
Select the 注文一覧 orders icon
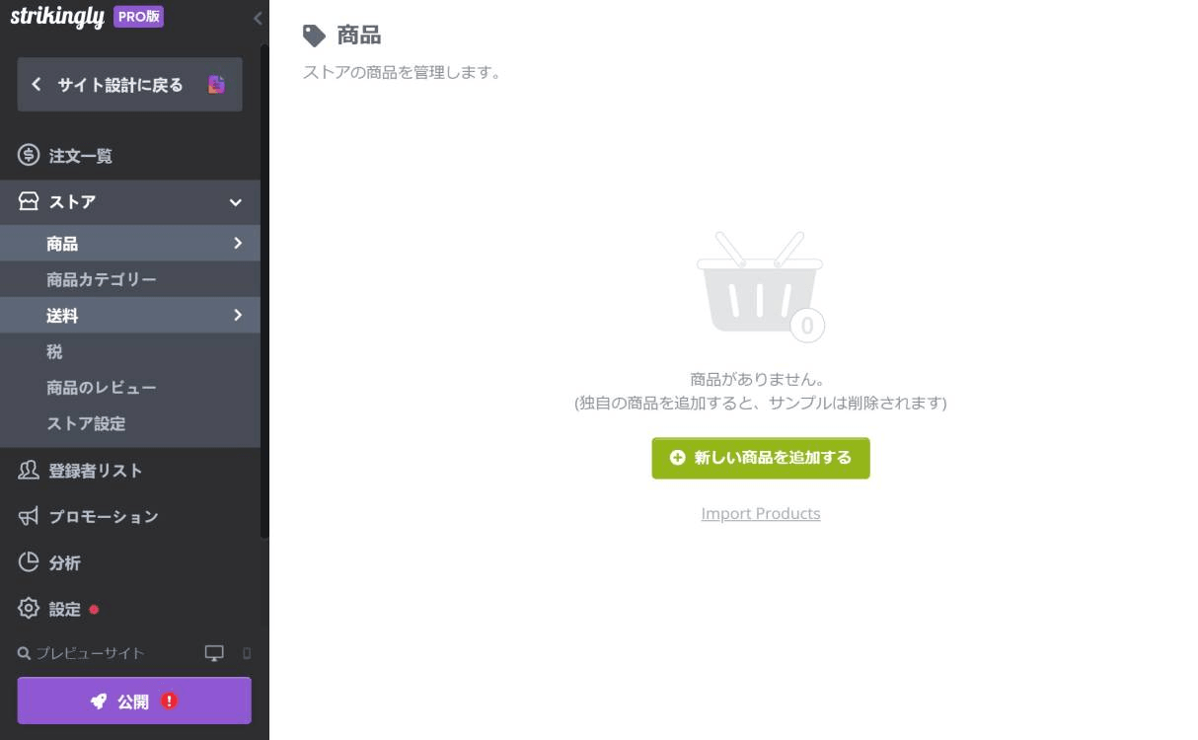[x=27, y=155]
